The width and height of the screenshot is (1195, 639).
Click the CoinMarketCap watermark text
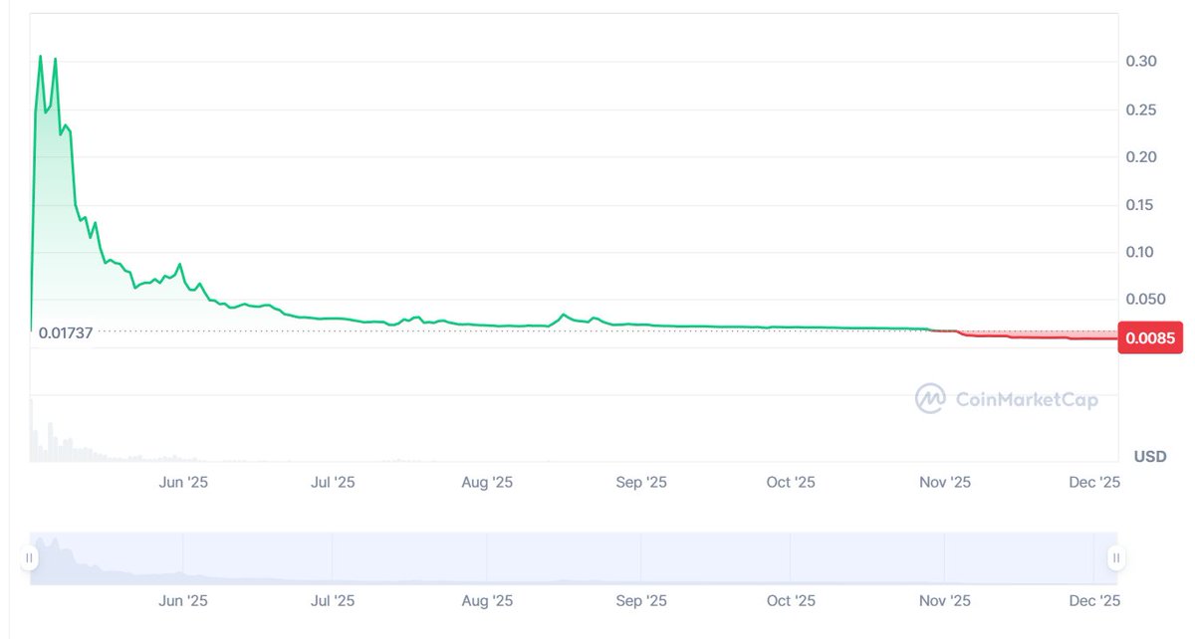(1026, 400)
